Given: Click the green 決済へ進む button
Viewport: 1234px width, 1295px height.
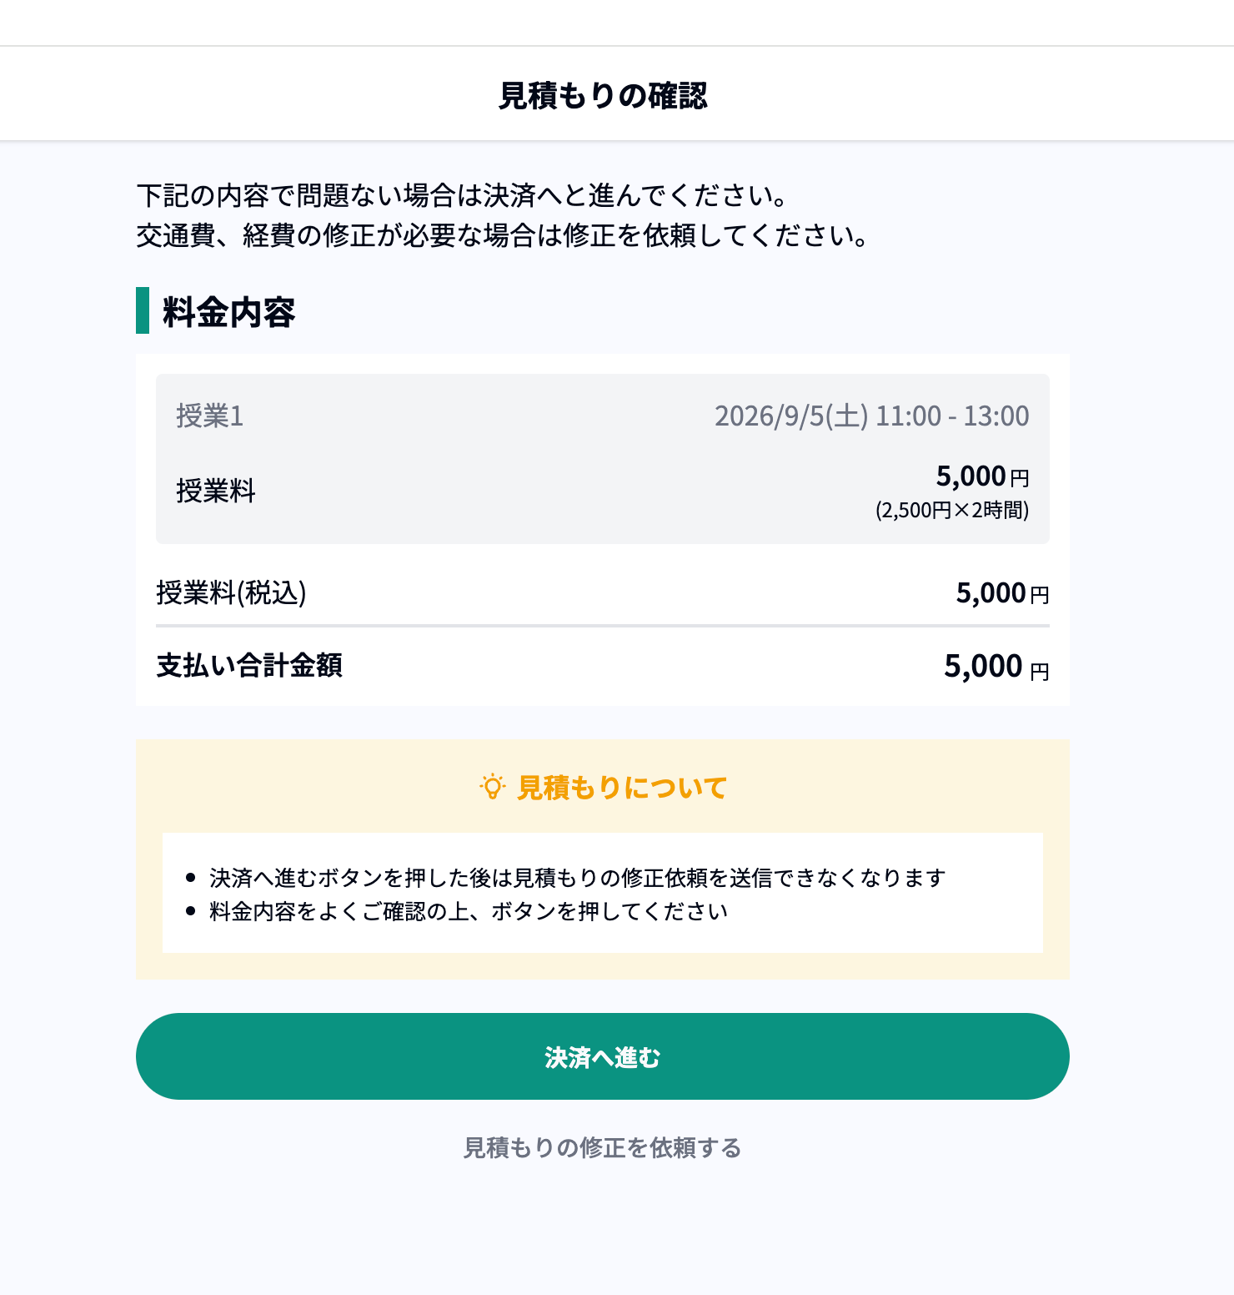Looking at the screenshot, I should click(x=602, y=1056).
